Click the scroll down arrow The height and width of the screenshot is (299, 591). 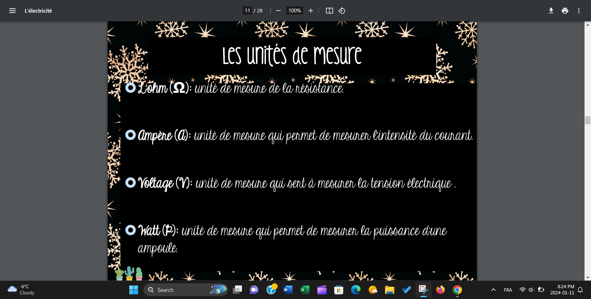(588, 277)
